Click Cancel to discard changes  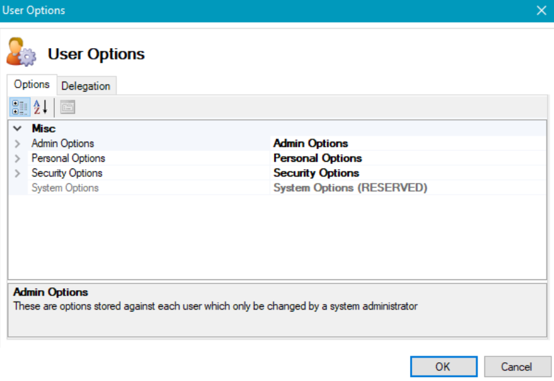(516, 366)
